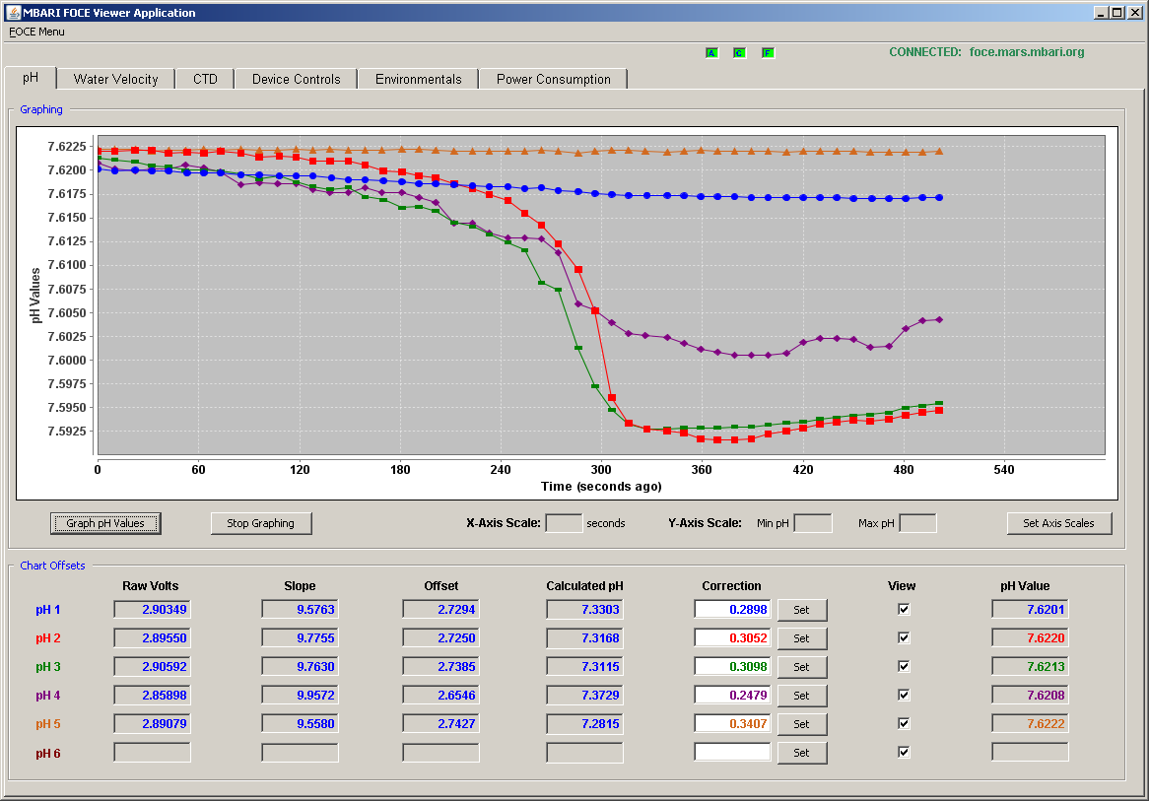
Task: Click the green A status indicator
Action: 711,53
